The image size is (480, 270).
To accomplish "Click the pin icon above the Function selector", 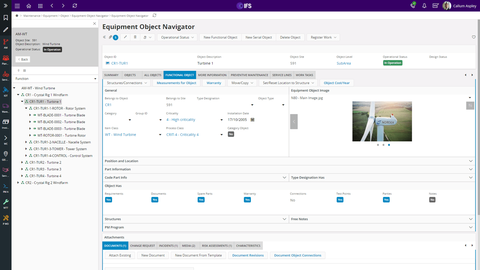I will [x=18, y=70].
